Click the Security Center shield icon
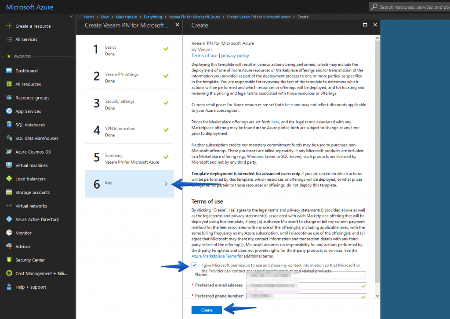450x319 pixels. coord(9,260)
